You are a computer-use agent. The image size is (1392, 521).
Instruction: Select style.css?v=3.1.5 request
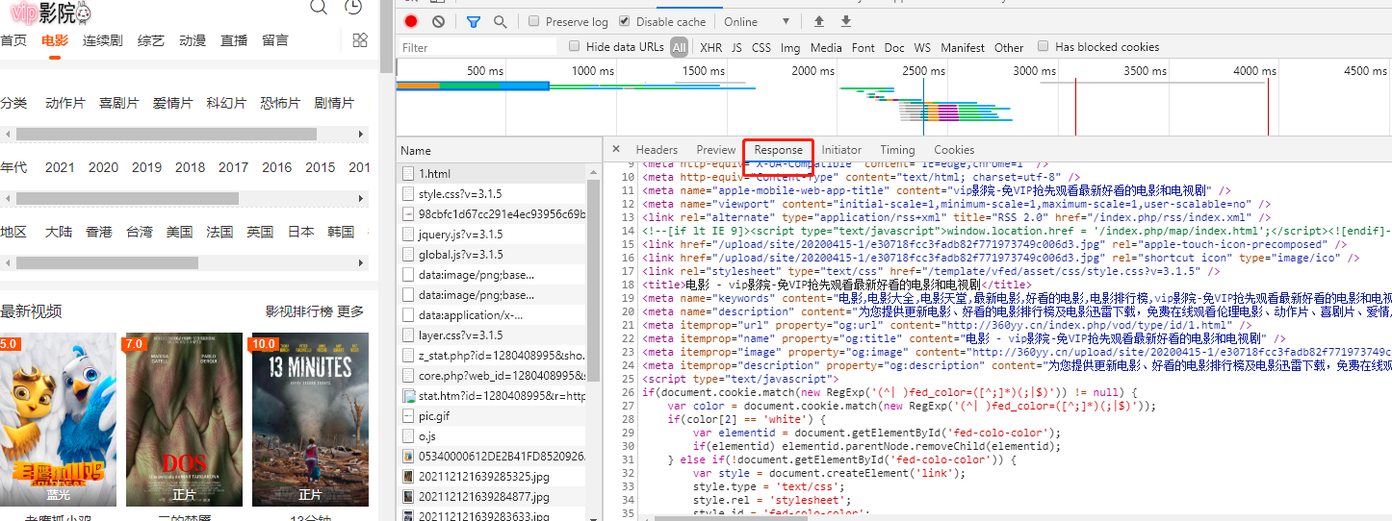[x=492, y=194]
